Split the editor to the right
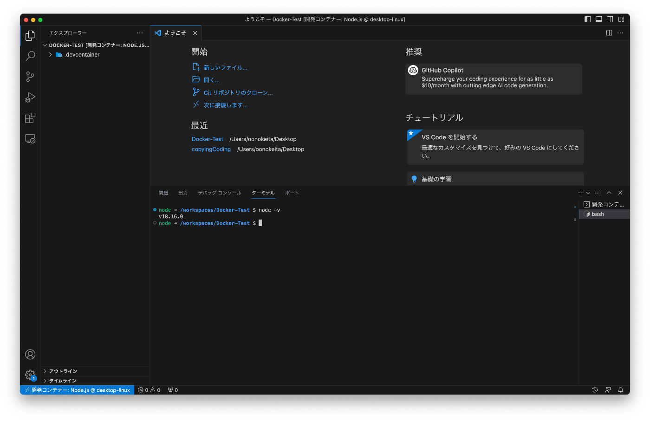Viewport: 650px width, 421px height. 609,33
